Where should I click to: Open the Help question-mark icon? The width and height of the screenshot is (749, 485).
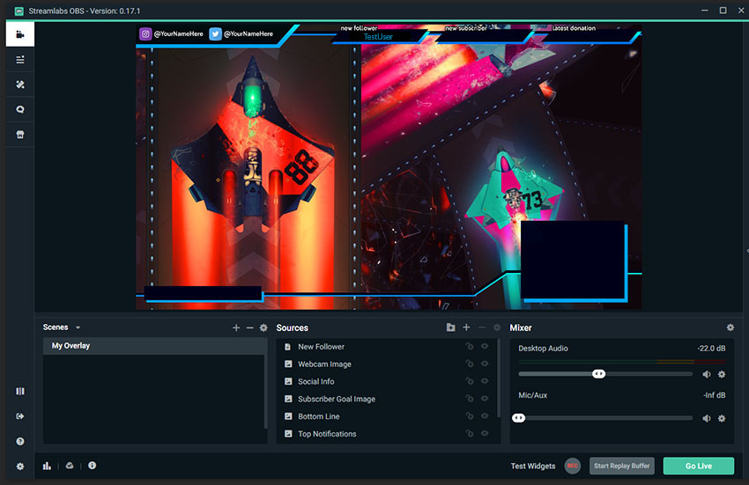[x=20, y=441]
